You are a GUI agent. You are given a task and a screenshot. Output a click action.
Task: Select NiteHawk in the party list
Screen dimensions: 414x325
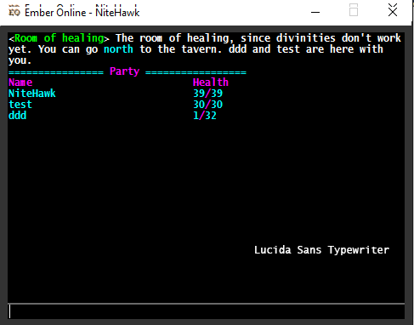[32, 94]
